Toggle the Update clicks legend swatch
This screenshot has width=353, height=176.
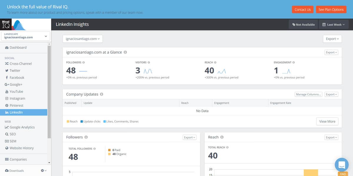(81, 121)
